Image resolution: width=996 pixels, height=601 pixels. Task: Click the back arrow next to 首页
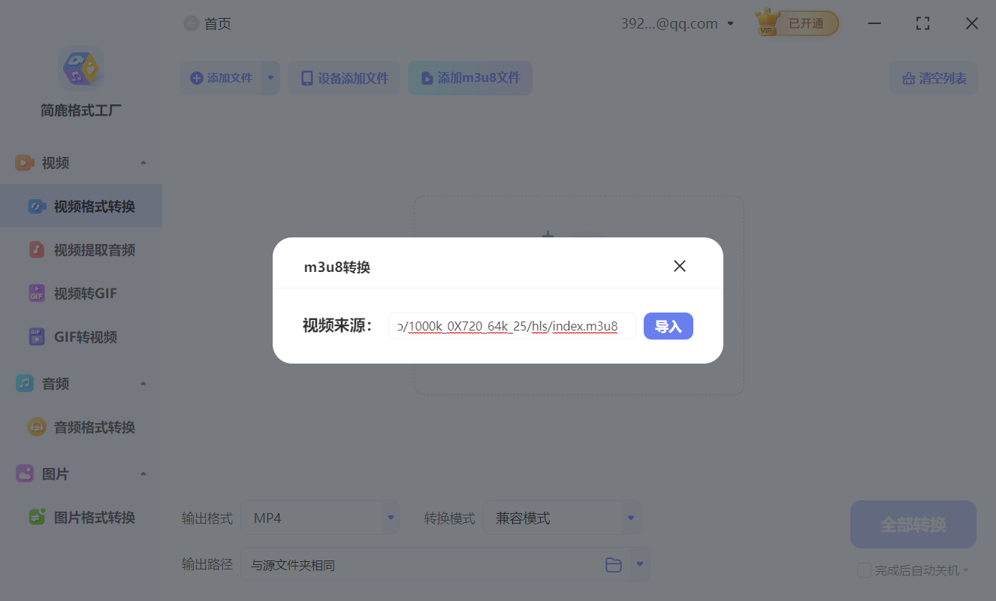[192, 24]
